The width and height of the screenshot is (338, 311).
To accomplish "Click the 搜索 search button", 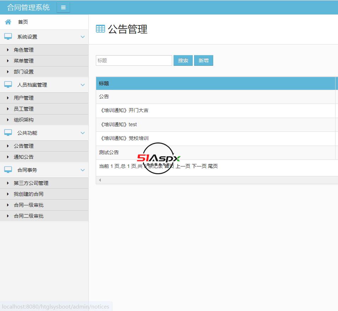I will [x=183, y=60].
